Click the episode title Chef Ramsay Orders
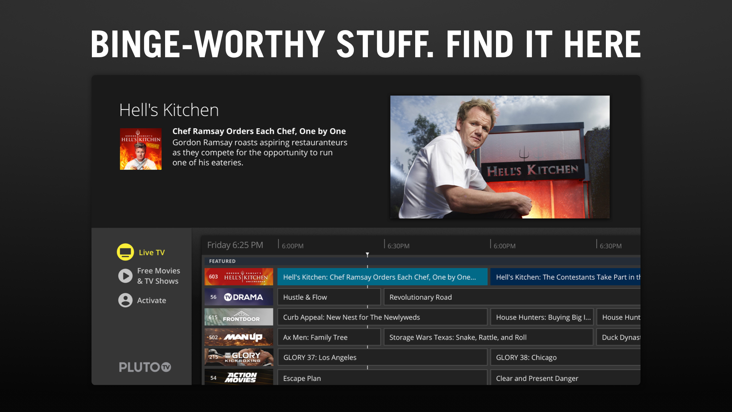The image size is (732, 412). click(x=259, y=131)
